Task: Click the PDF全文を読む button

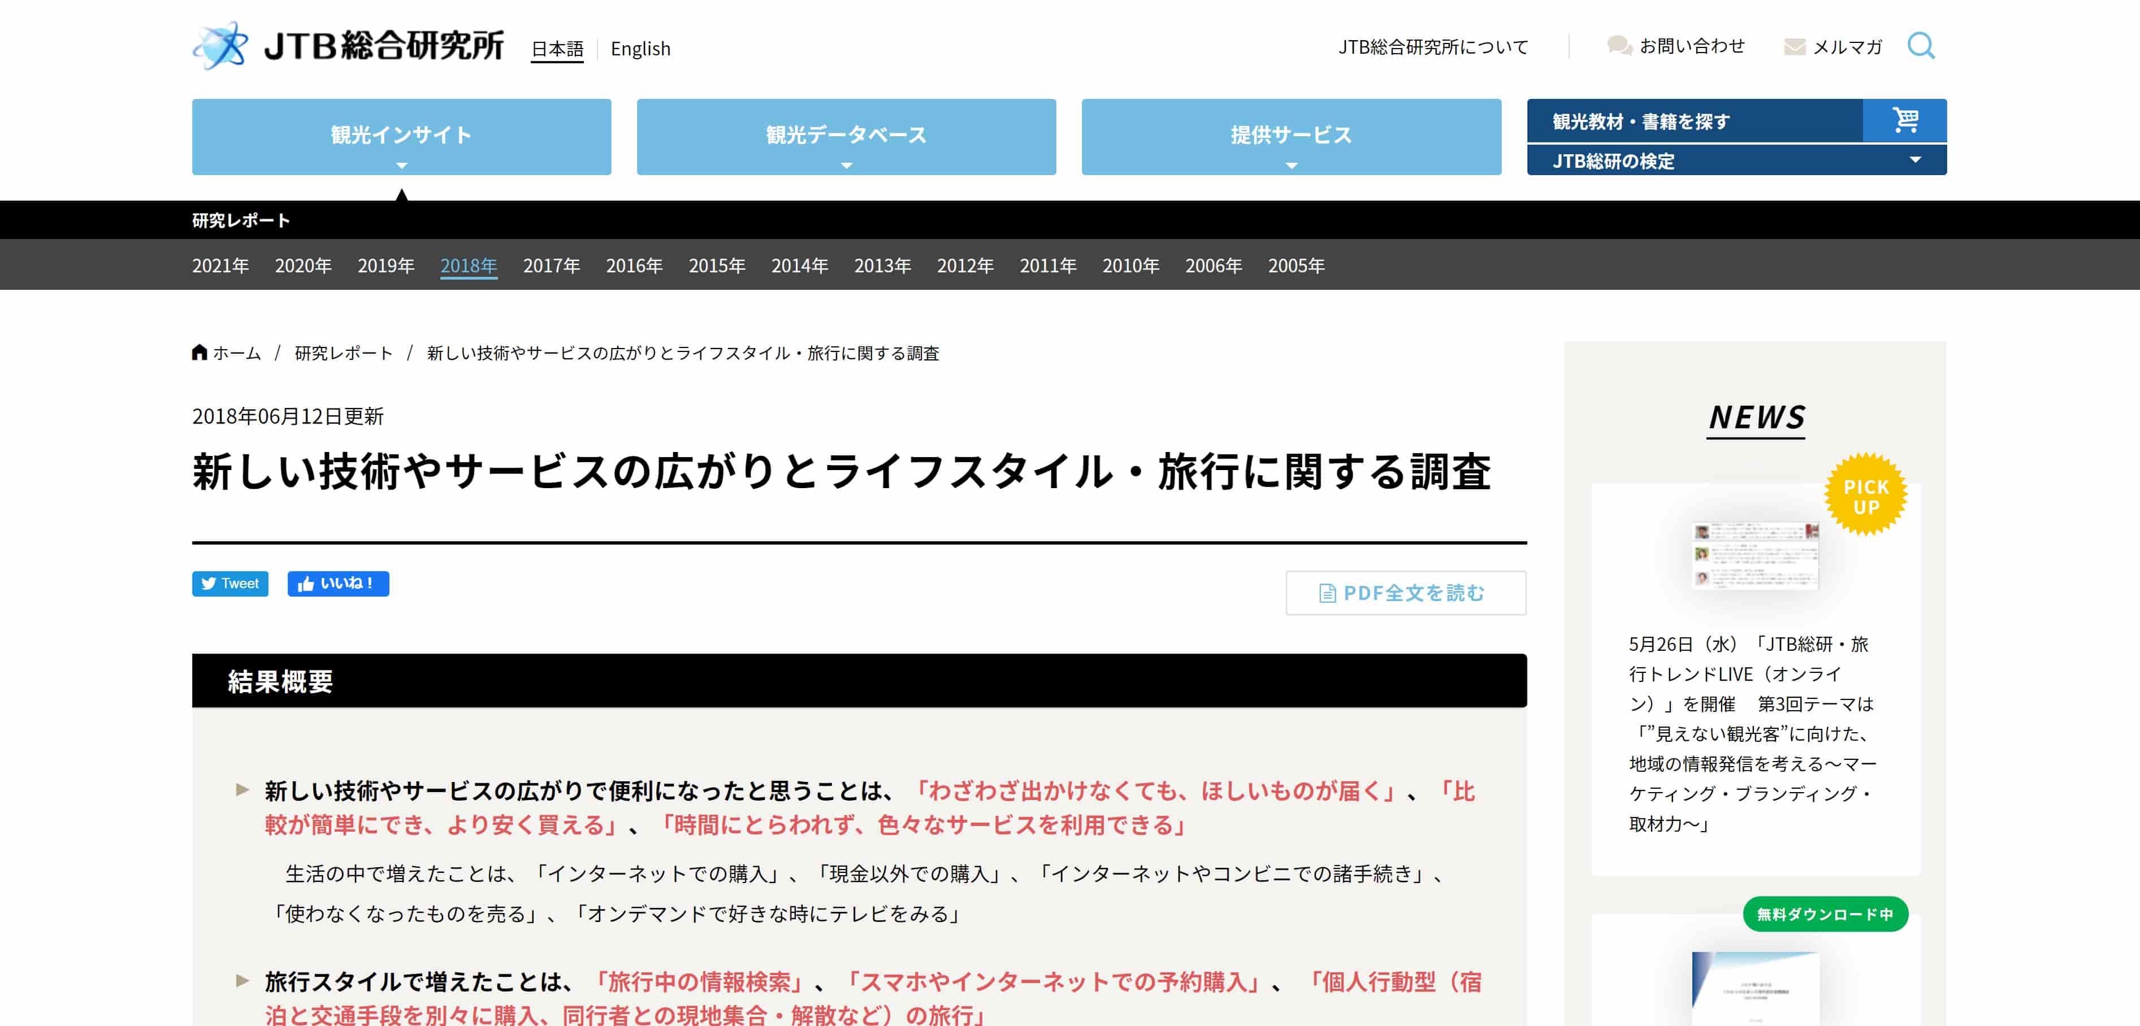Action: point(1406,593)
